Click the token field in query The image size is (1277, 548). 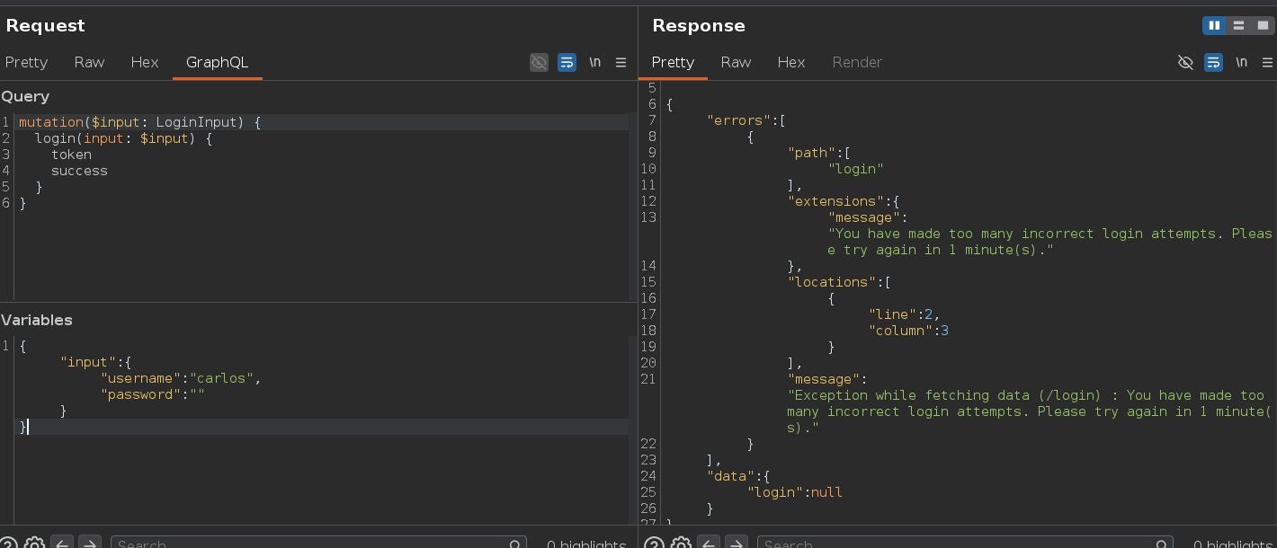coord(71,155)
